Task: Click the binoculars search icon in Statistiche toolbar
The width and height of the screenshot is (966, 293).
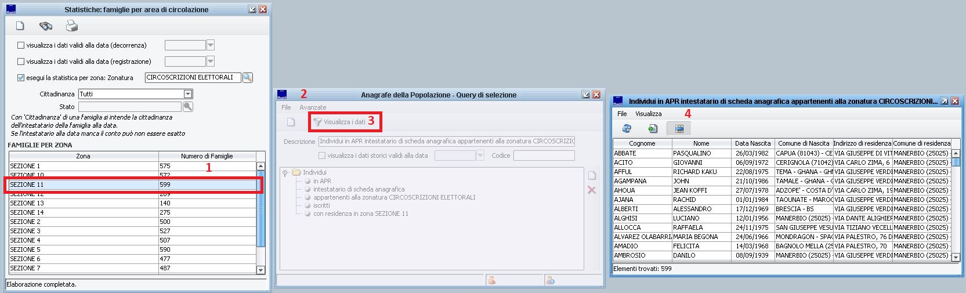Action: pos(46,26)
